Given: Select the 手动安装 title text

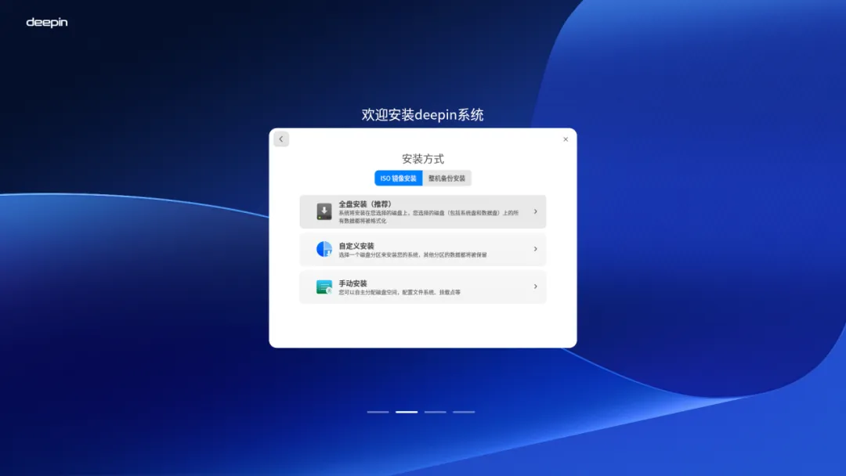Looking at the screenshot, I should [x=352, y=283].
